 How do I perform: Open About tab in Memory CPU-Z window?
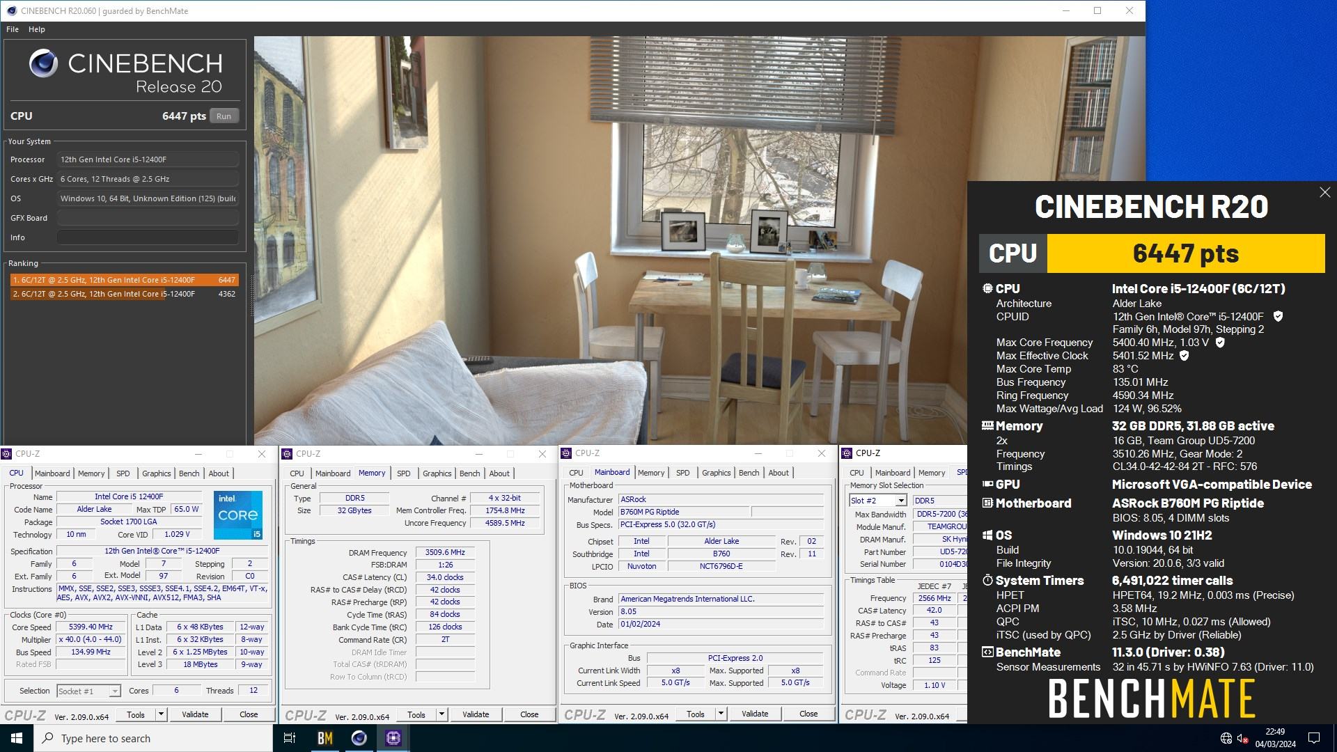499,473
